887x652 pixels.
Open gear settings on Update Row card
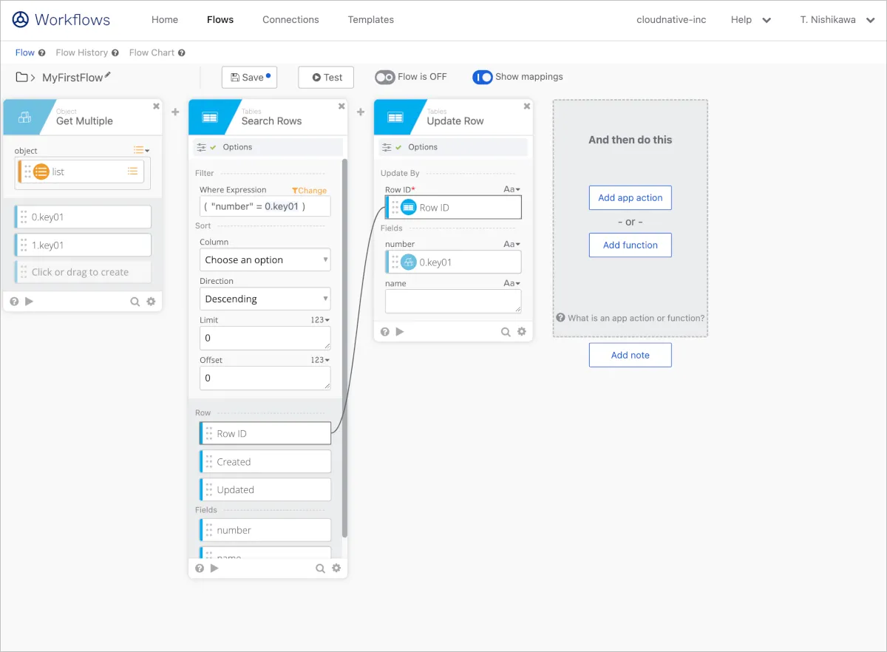[x=522, y=332]
